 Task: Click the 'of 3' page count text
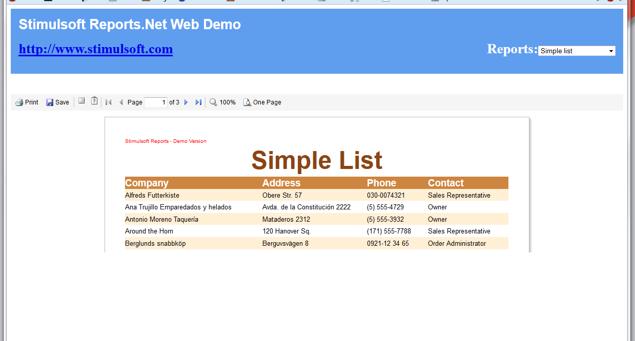174,102
